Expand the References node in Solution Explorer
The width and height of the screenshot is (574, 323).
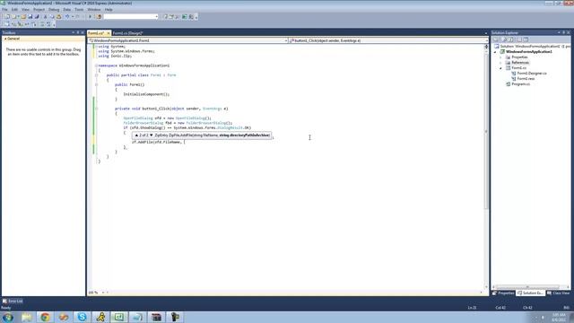[500, 63]
